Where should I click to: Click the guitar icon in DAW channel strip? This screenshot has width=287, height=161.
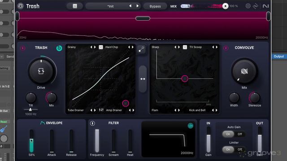click(x=4, y=129)
